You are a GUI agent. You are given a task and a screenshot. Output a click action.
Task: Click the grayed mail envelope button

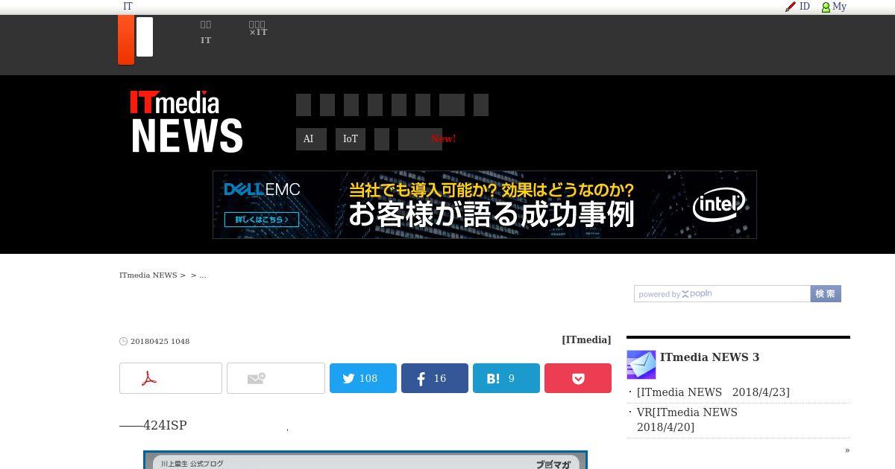tap(276, 378)
